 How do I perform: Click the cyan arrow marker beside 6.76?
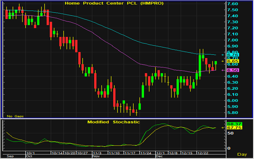pyautogui.click(x=223, y=55)
